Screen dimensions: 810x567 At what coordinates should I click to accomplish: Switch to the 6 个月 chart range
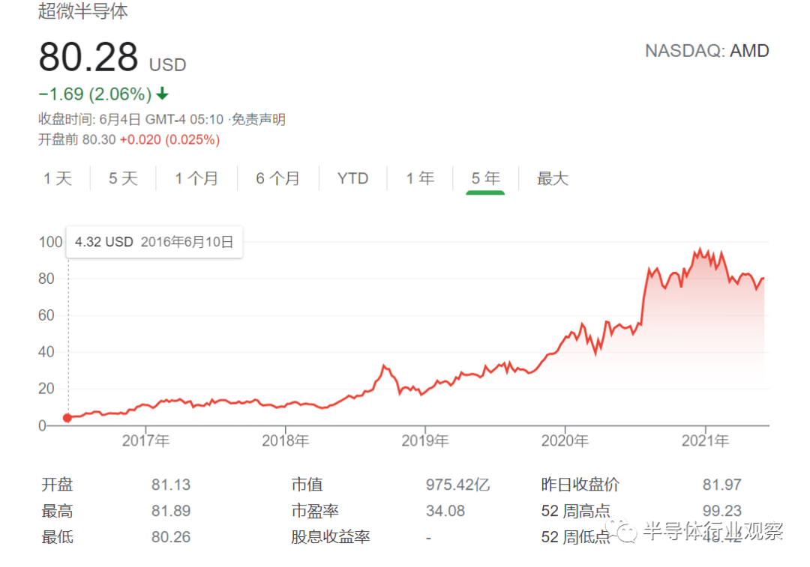(x=278, y=178)
